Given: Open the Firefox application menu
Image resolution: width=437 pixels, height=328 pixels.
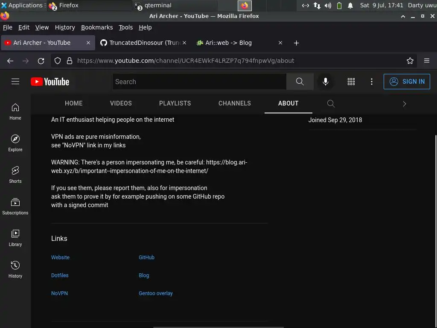Looking at the screenshot, I should [426, 61].
